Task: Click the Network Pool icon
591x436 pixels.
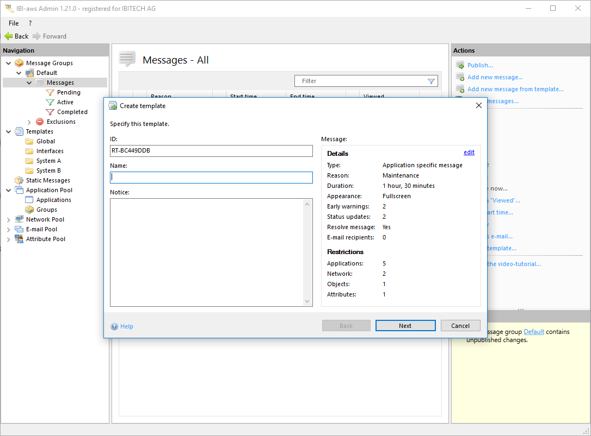Action: (x=19, y=219)
